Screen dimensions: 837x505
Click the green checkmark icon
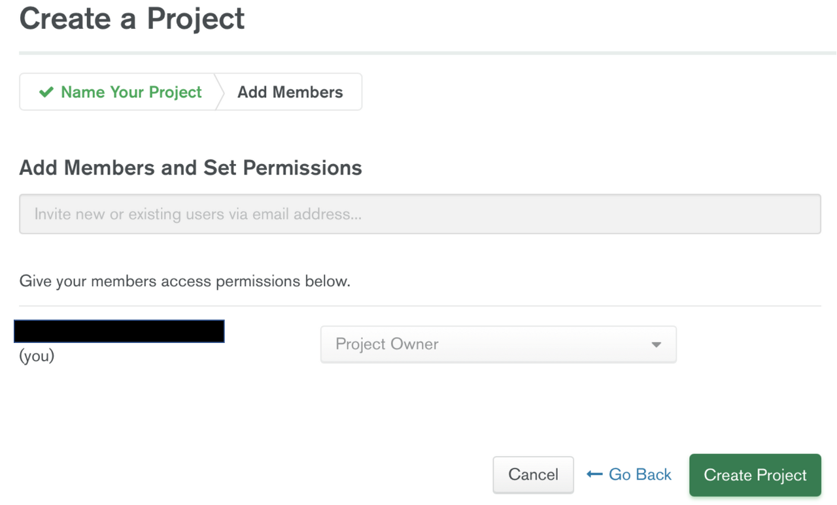46,92
